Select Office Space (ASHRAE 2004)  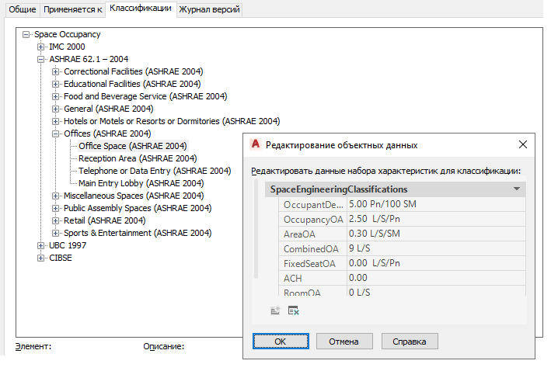(132, 146)
